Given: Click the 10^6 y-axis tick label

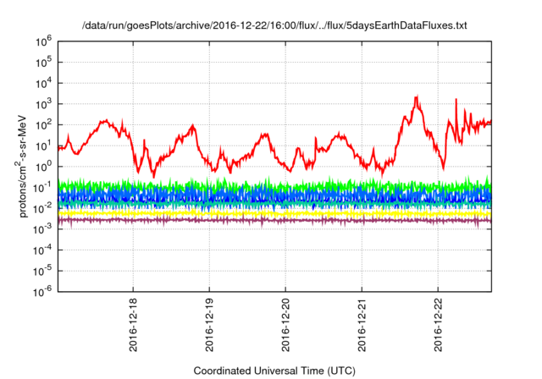Looking at the screenshot, I should [43, 41].
